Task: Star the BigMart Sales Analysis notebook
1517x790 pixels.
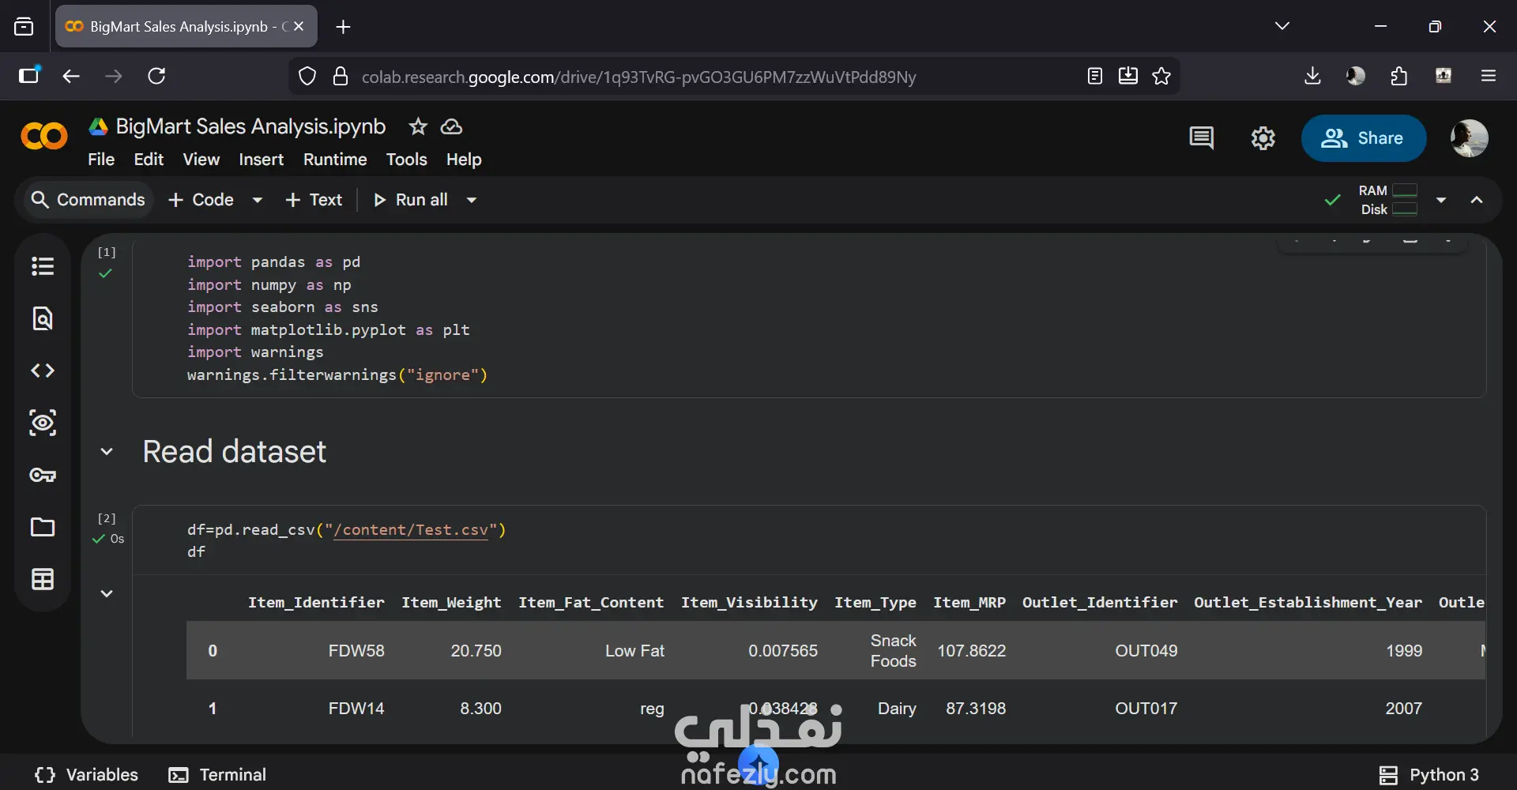Action: coord(418,126)
